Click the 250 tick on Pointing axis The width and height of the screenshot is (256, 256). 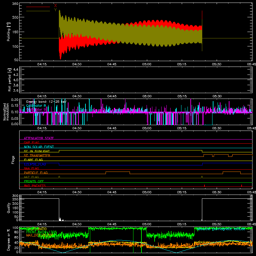(15, 4)
